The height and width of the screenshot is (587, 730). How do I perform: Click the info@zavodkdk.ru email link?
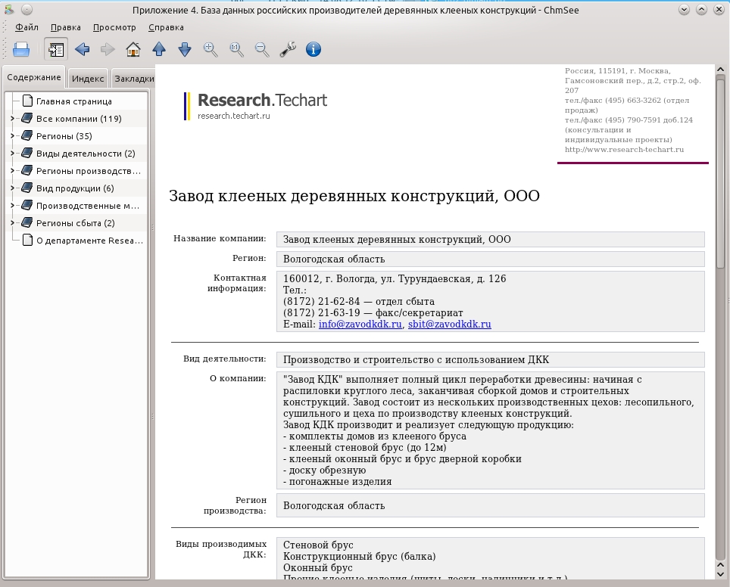(360, 325)
